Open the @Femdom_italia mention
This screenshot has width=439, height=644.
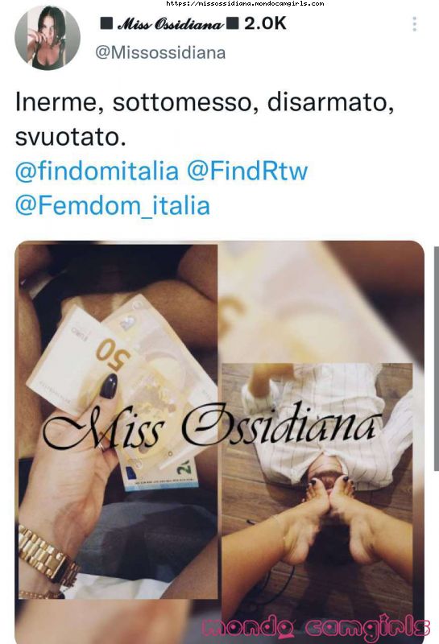click(x=113, y=205)
